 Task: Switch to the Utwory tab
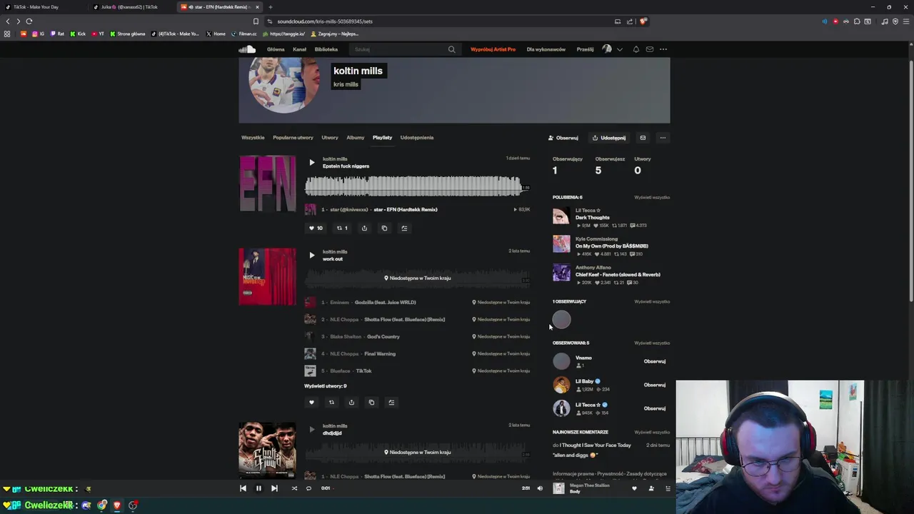[x=330, y=137]
